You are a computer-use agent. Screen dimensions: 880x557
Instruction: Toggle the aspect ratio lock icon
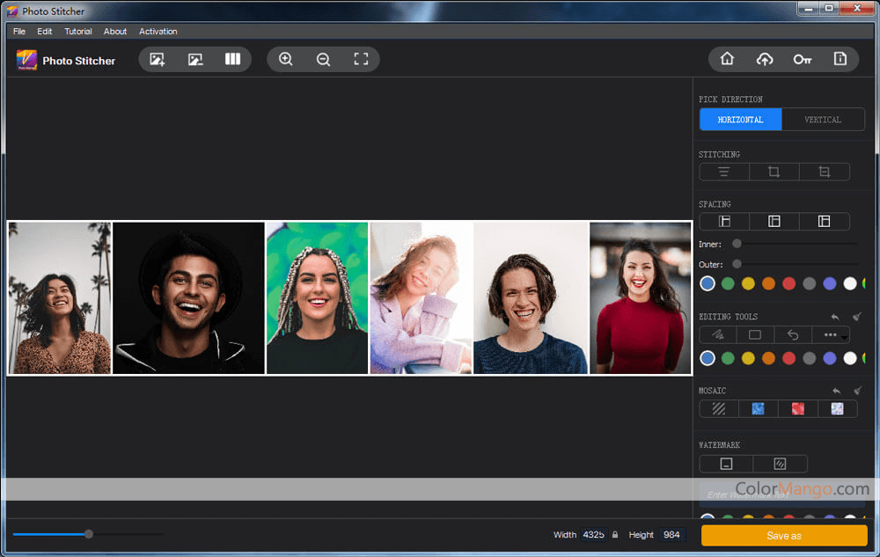[x=615, y=535]
